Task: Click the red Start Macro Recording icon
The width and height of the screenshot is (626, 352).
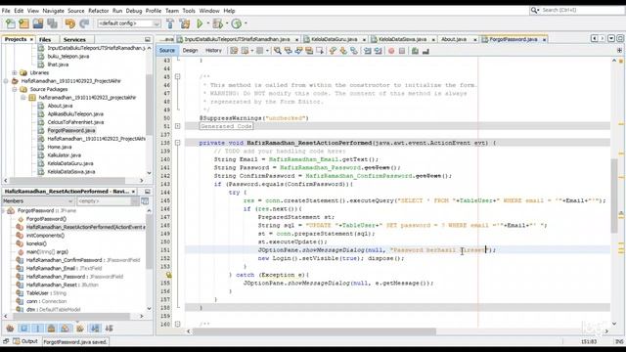Action: click(x=391, y=51)
